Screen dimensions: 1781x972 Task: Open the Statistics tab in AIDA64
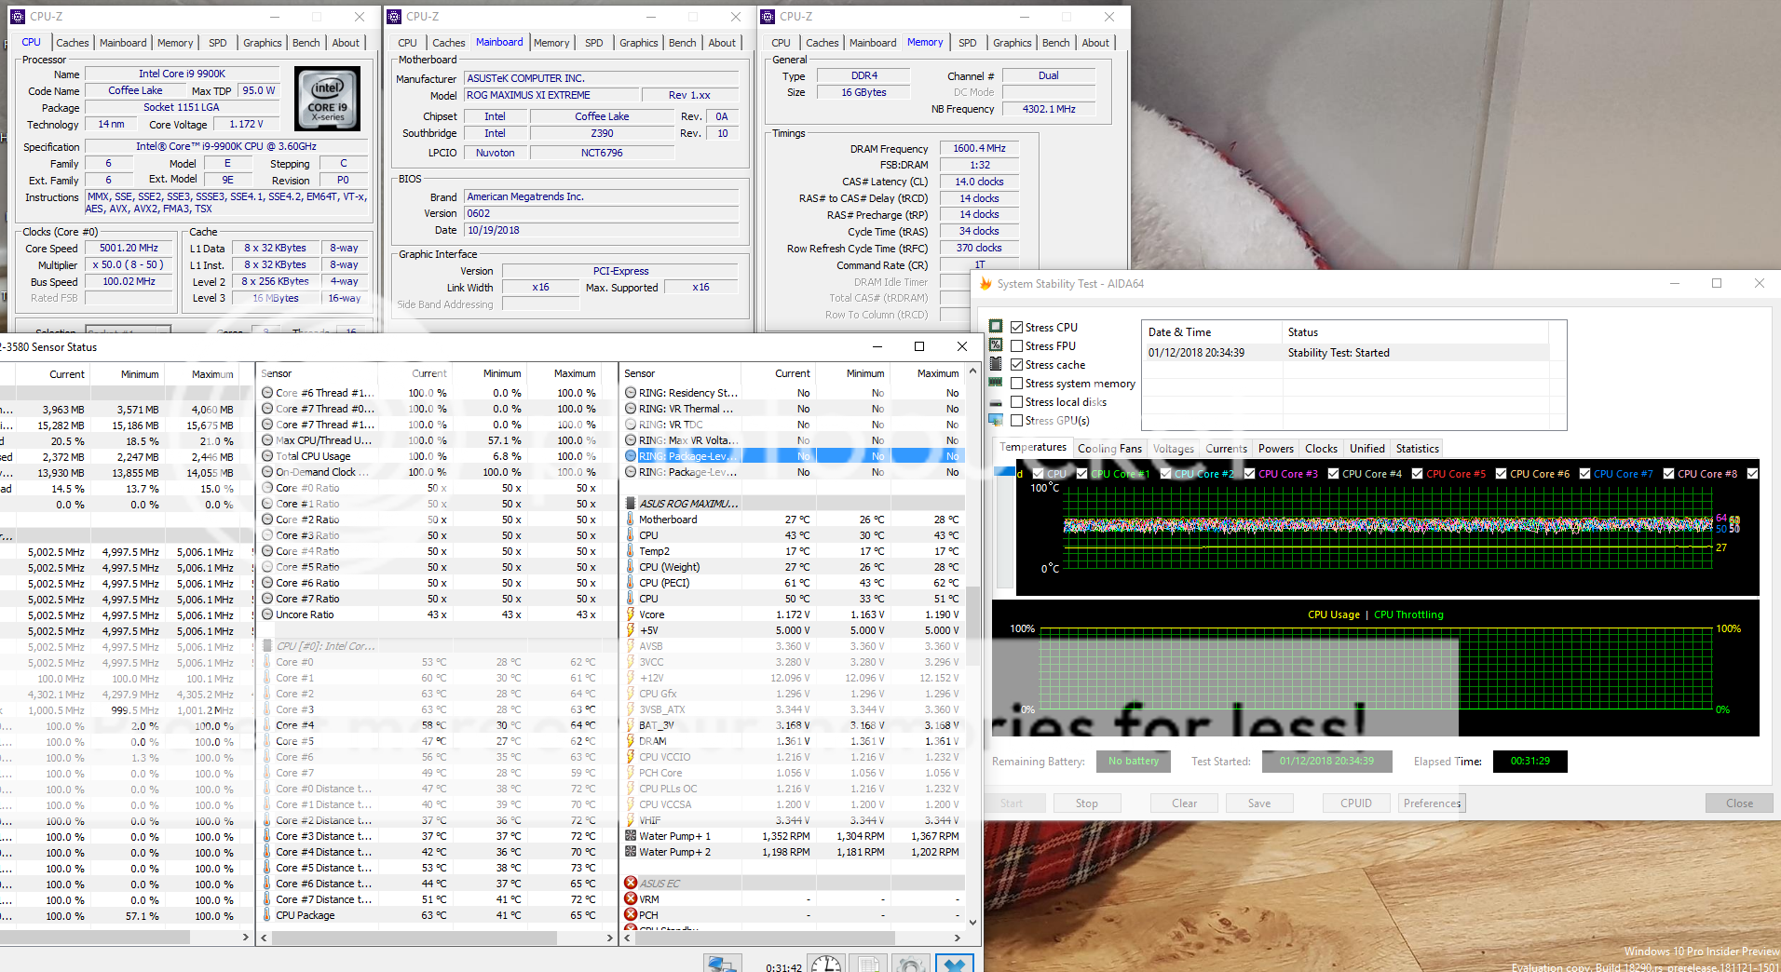pyautogui.click(x=1417, y=449)
